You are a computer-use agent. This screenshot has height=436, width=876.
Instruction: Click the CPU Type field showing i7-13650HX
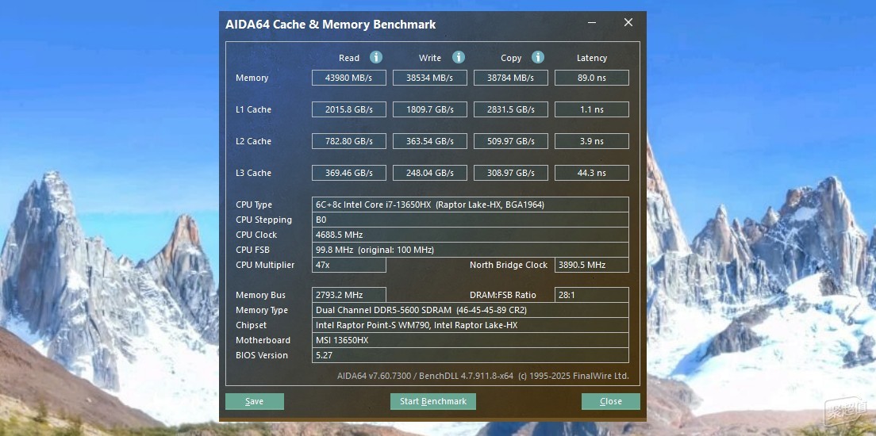tap(471, 205)
